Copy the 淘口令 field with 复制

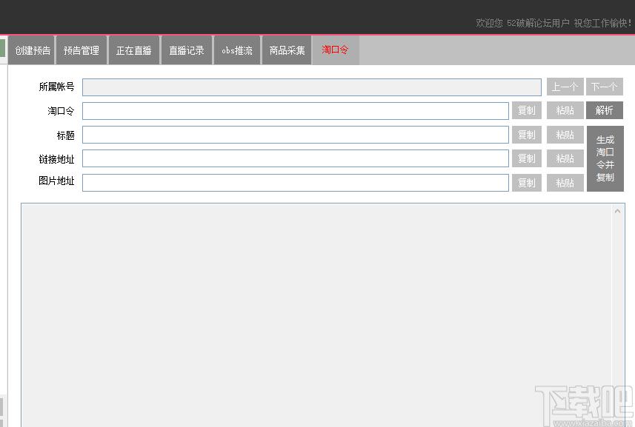pyautogui.click(x=527, y=110)
